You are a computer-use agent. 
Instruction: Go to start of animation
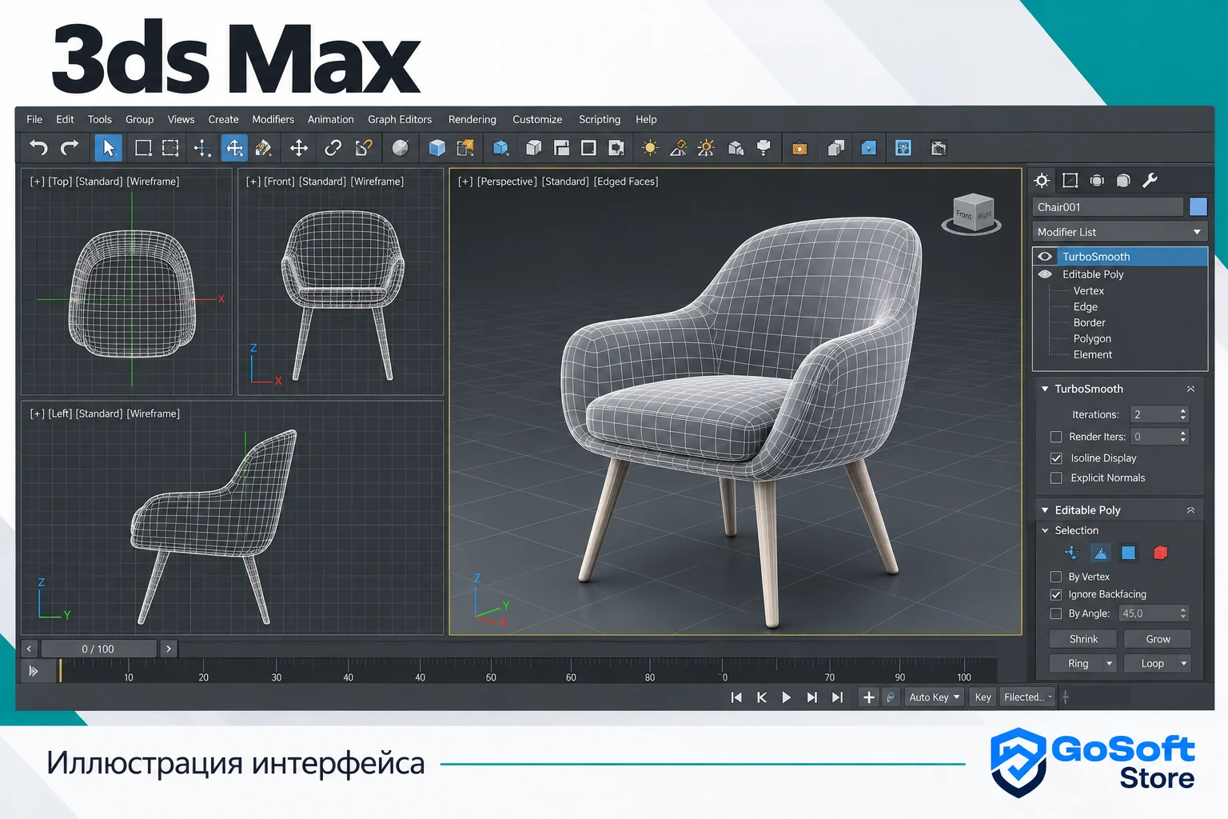736,697
